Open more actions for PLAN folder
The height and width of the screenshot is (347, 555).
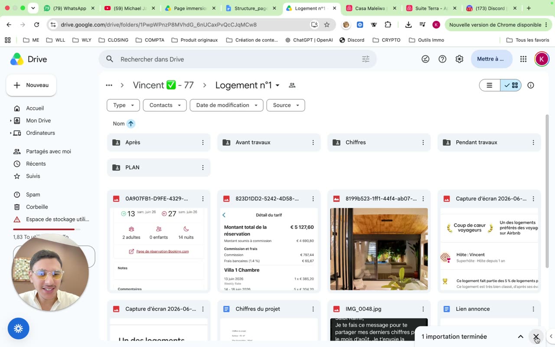pyautogui.click(x=202, y=167)
